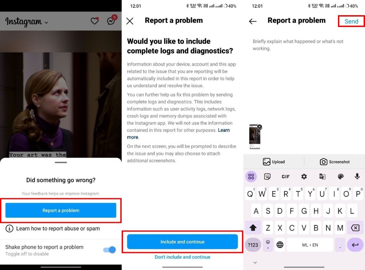This screenshot has width=365, height=270.
Task: Tap the period key on the keyboard
Action: click(x=340, y=245)
